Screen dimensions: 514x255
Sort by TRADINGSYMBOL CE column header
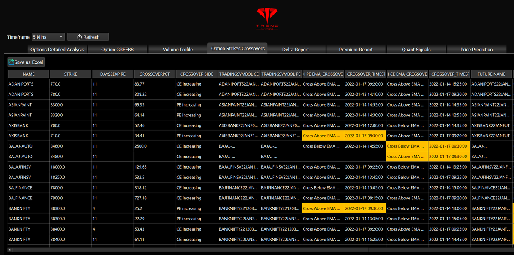239,74
